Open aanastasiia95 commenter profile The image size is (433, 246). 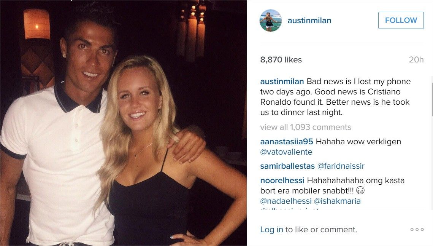point(287,142)
